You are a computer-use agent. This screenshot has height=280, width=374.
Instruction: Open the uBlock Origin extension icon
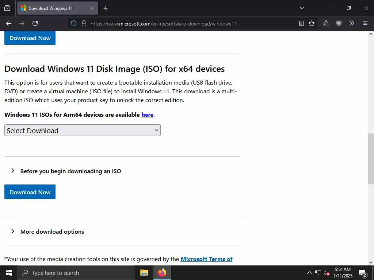[x=339, y=23]
